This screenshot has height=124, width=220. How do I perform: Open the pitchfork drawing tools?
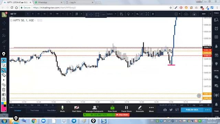point(4,35)
